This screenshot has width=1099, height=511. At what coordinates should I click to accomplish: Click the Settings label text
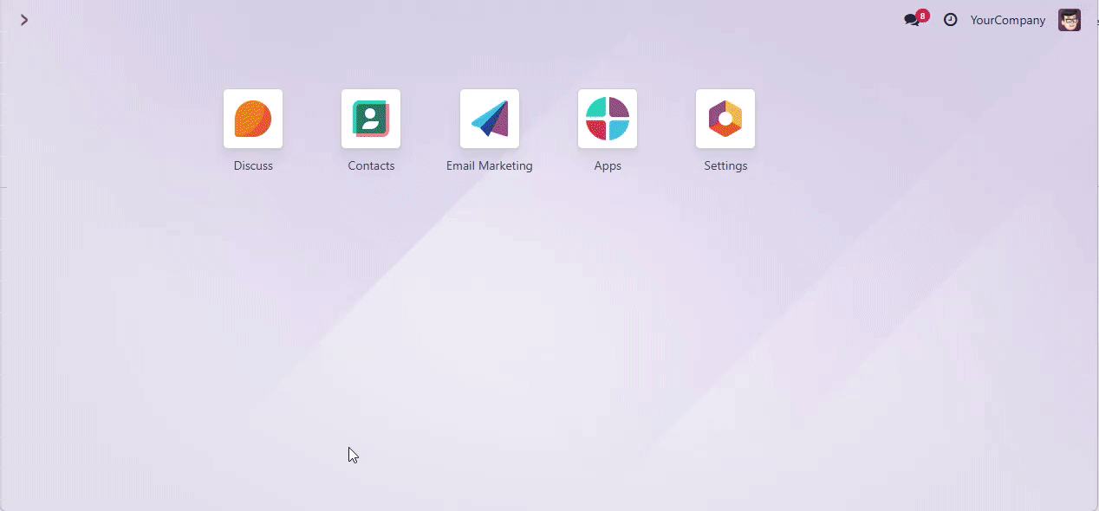[x=725, y=165]
